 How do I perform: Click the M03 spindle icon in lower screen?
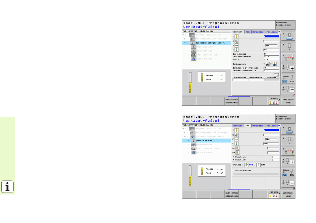(x=246, y=165)
